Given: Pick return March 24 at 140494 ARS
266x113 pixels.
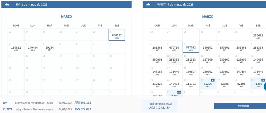Looking at the screenshot, I should [x=174, y=83].
